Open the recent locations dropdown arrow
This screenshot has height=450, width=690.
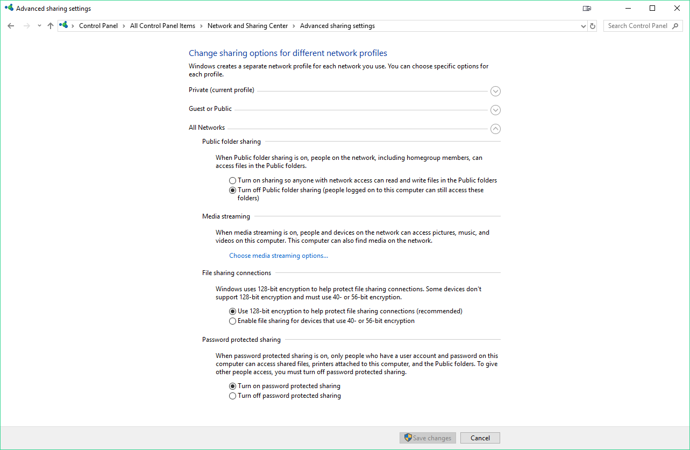pyautogui.click(x=39, y=26)
